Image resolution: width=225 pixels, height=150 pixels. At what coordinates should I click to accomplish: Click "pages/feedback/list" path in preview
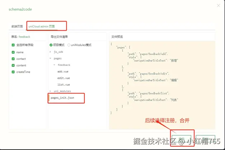153,93
